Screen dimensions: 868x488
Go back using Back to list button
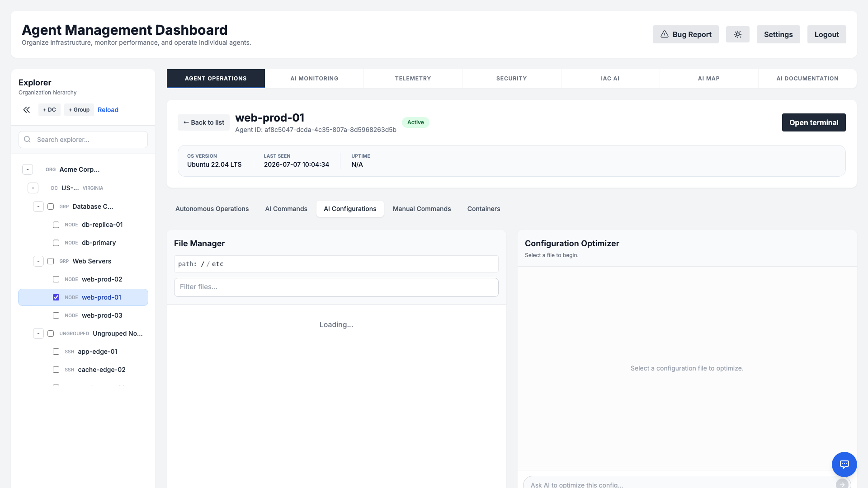[x=203, y=122]
